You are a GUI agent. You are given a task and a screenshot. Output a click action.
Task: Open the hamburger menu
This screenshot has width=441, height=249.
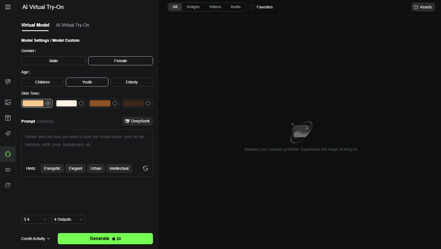click(x=8, y=7)
